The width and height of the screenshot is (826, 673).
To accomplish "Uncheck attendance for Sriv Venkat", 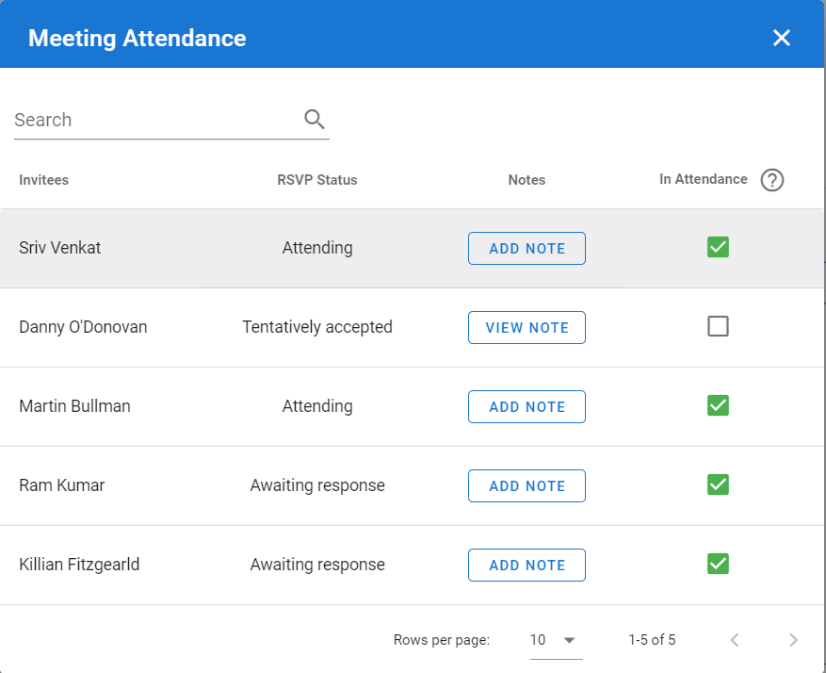I will click(718, 247).
